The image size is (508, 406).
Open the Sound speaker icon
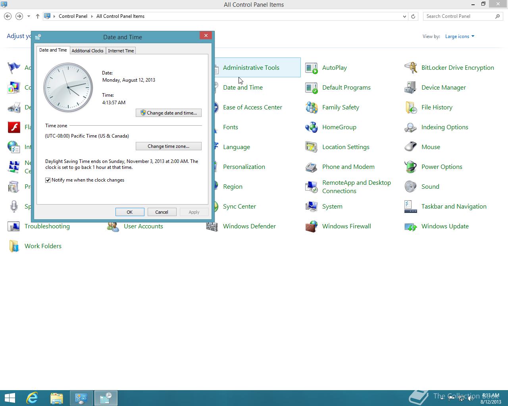coord(411,187)
